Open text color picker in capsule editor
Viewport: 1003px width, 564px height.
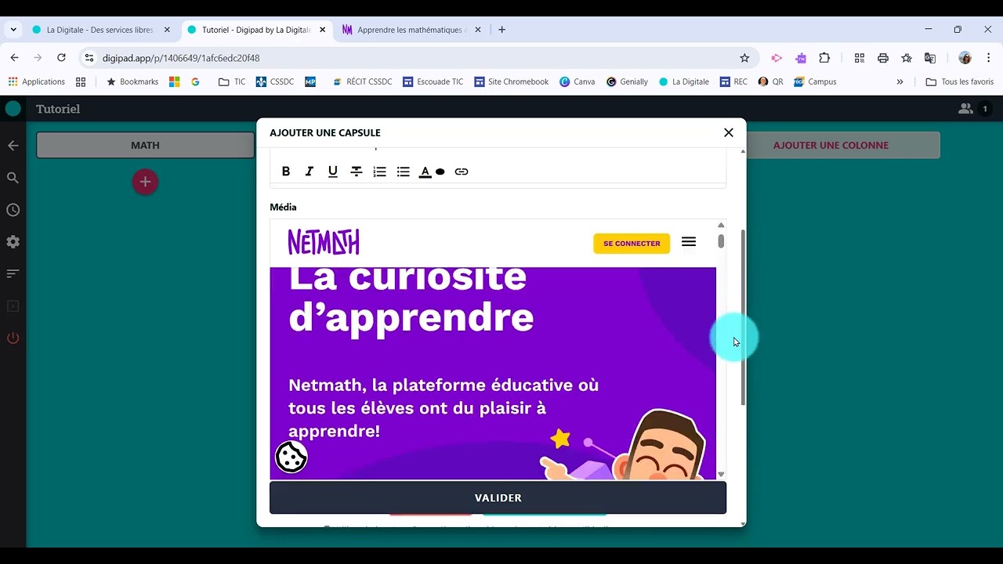pos(432,172)
